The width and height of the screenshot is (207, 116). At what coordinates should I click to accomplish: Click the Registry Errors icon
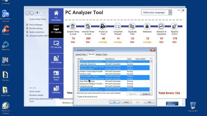pyautogui.click(x=174, y=26)
